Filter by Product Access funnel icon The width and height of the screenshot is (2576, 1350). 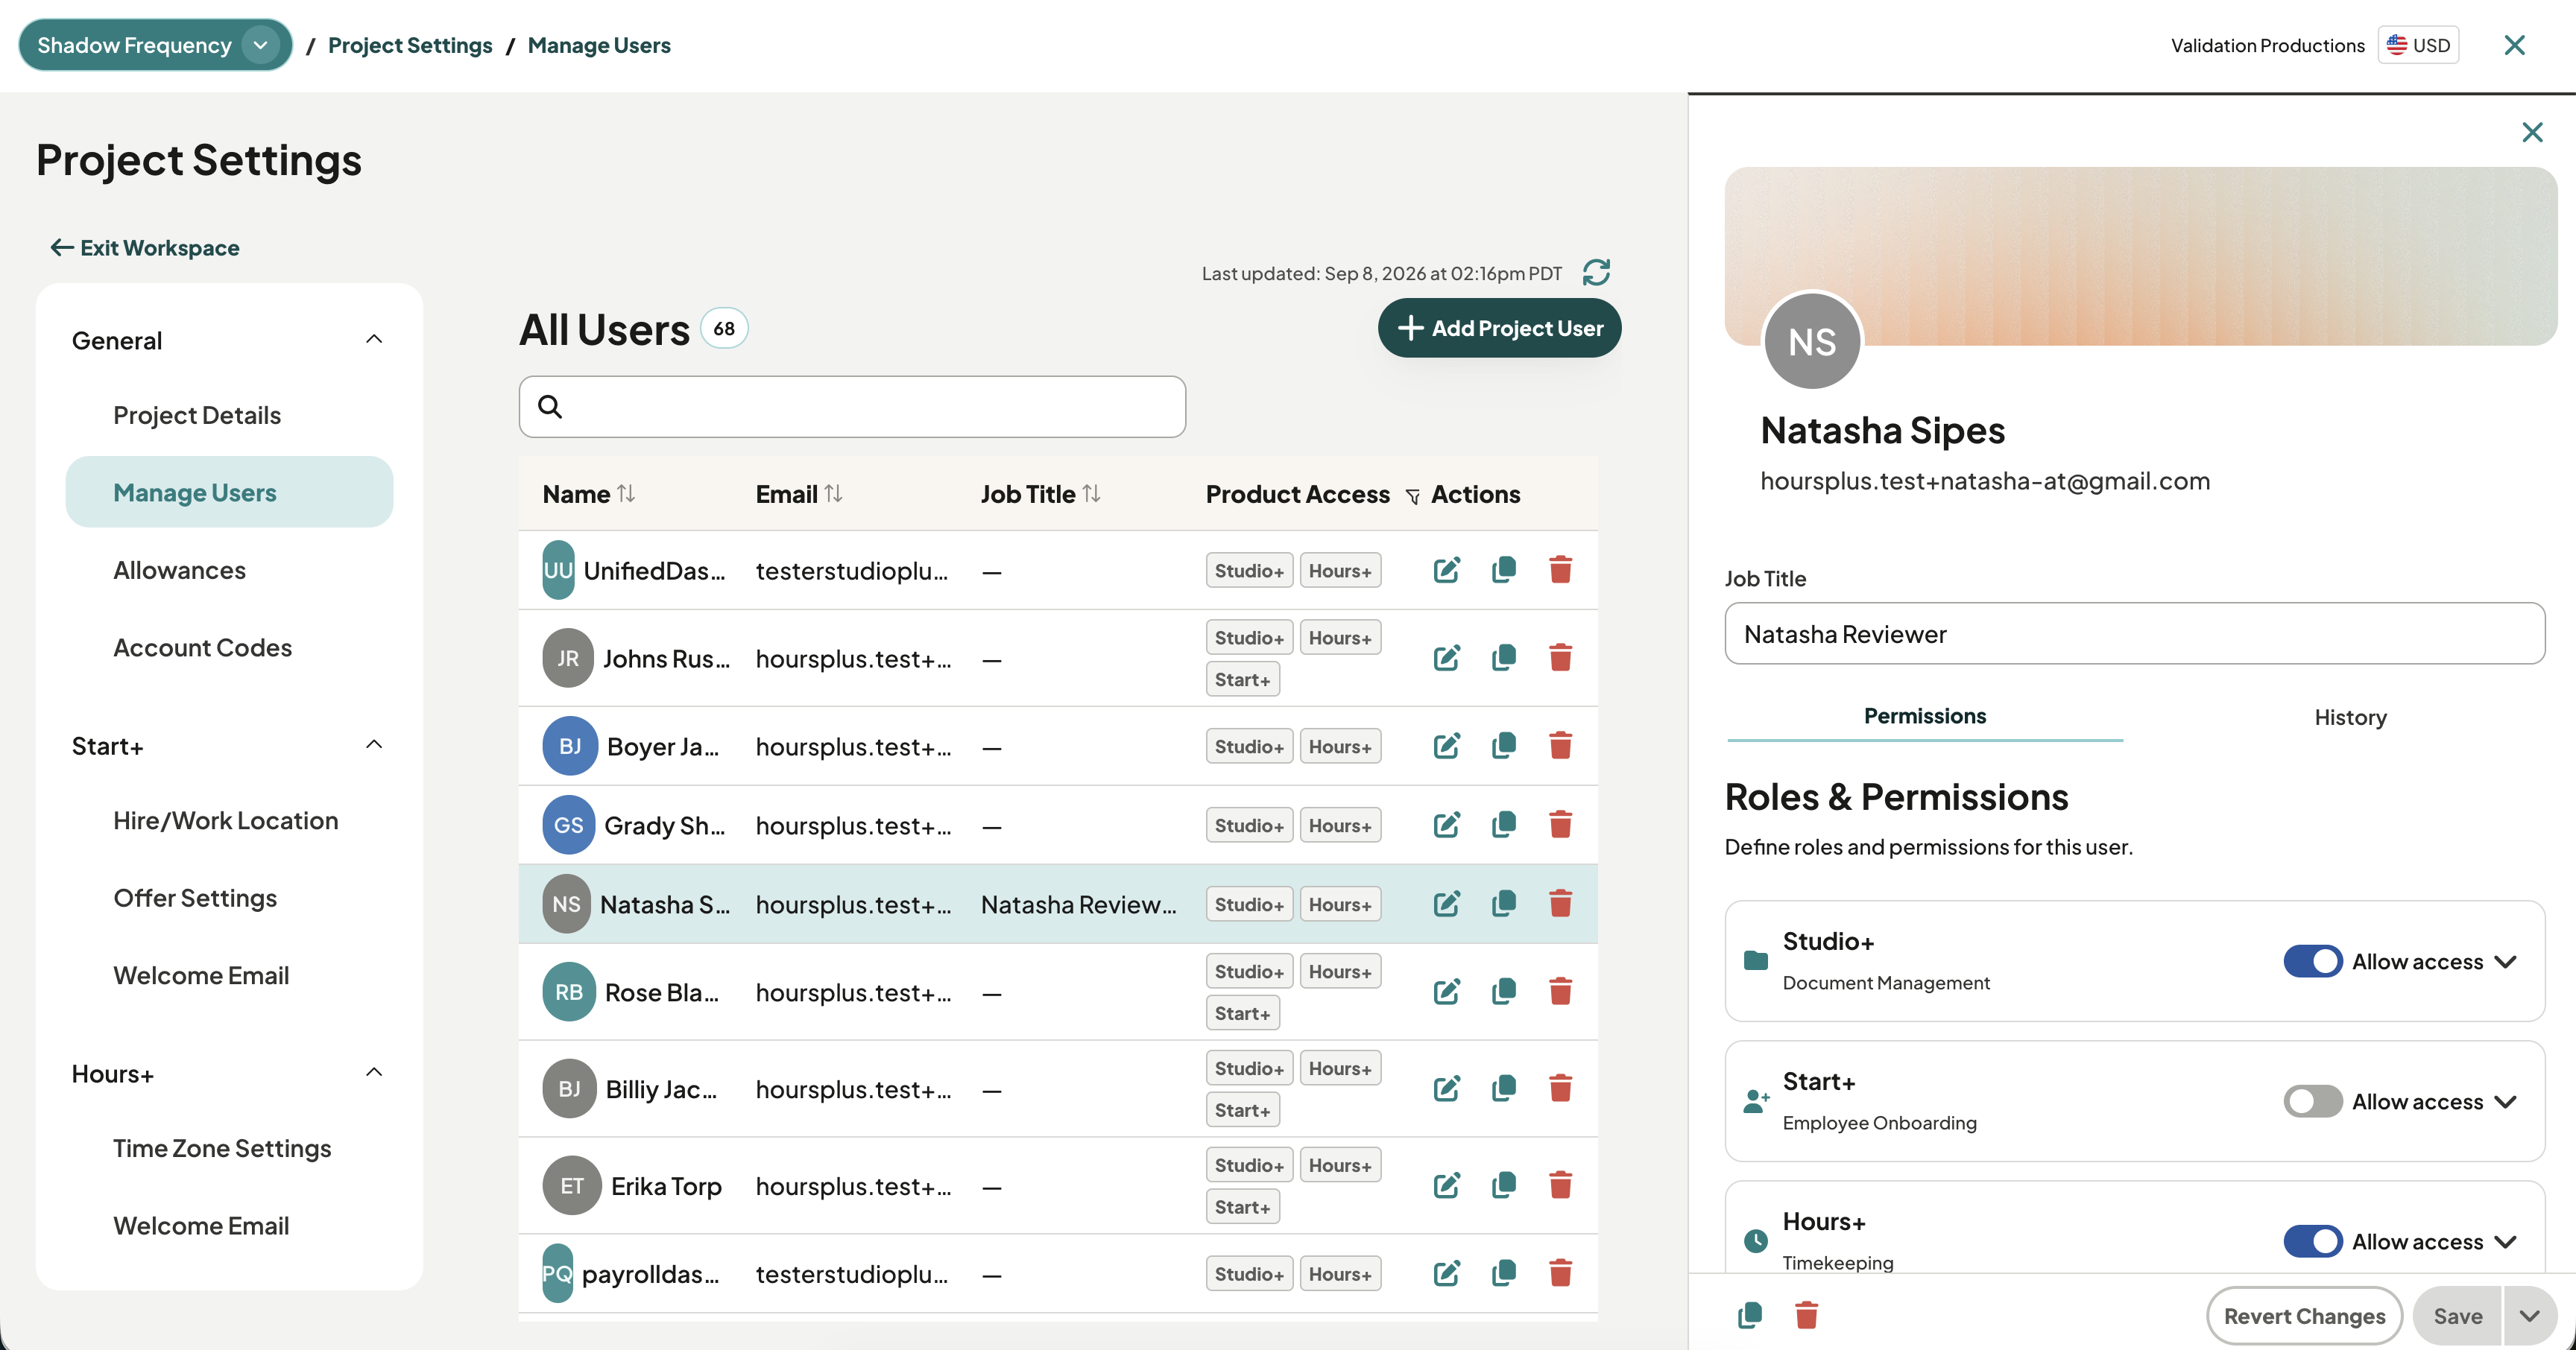pos(1412,497)
